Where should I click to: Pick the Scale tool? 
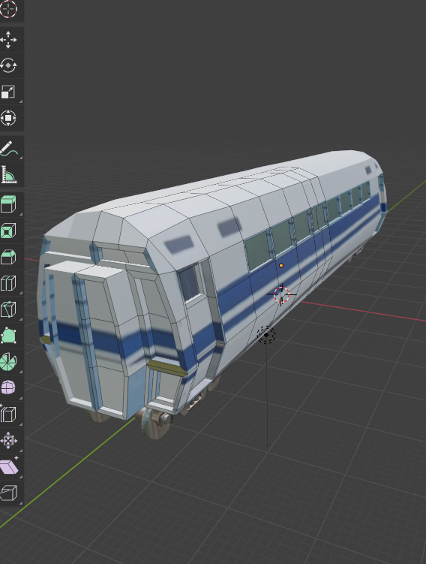tap(8, 92)
